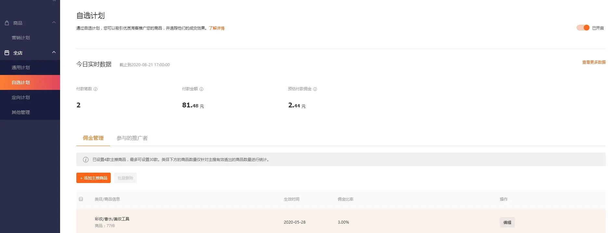Click the 查看更多数据 link
Image resolution: width=609 pixels, height=233 pixels.
coord(594,62)
